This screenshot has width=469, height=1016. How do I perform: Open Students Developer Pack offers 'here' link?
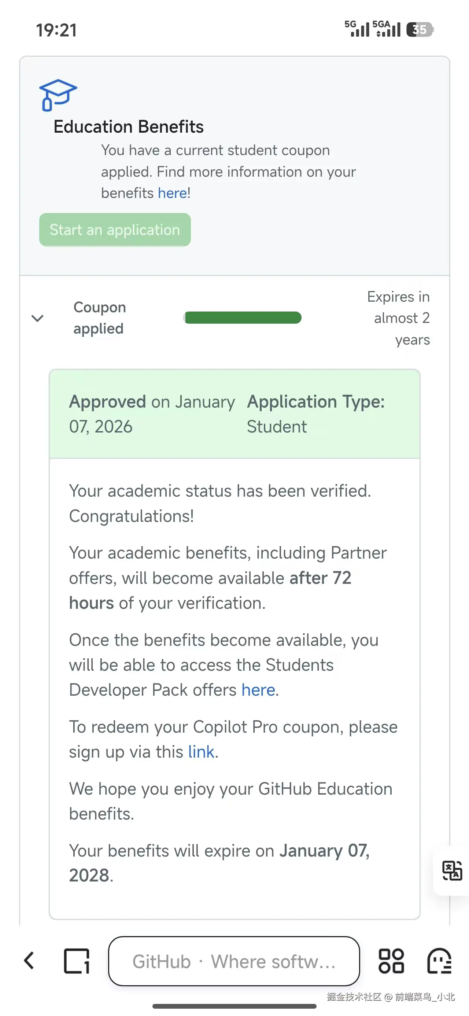coord(258,690)
